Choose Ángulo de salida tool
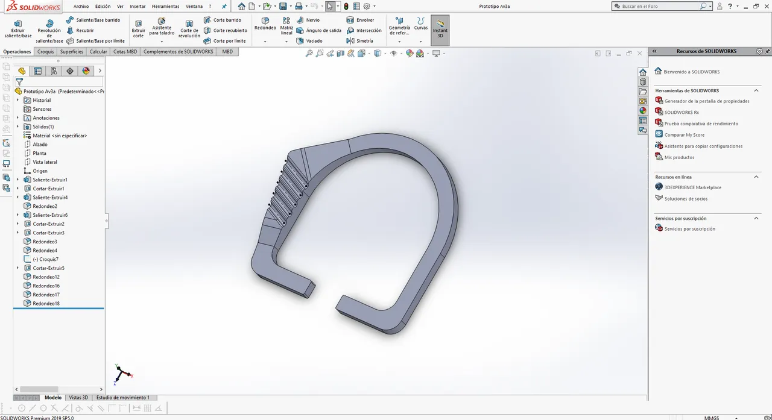The image size is (772, 420). (x=319, y=30)
